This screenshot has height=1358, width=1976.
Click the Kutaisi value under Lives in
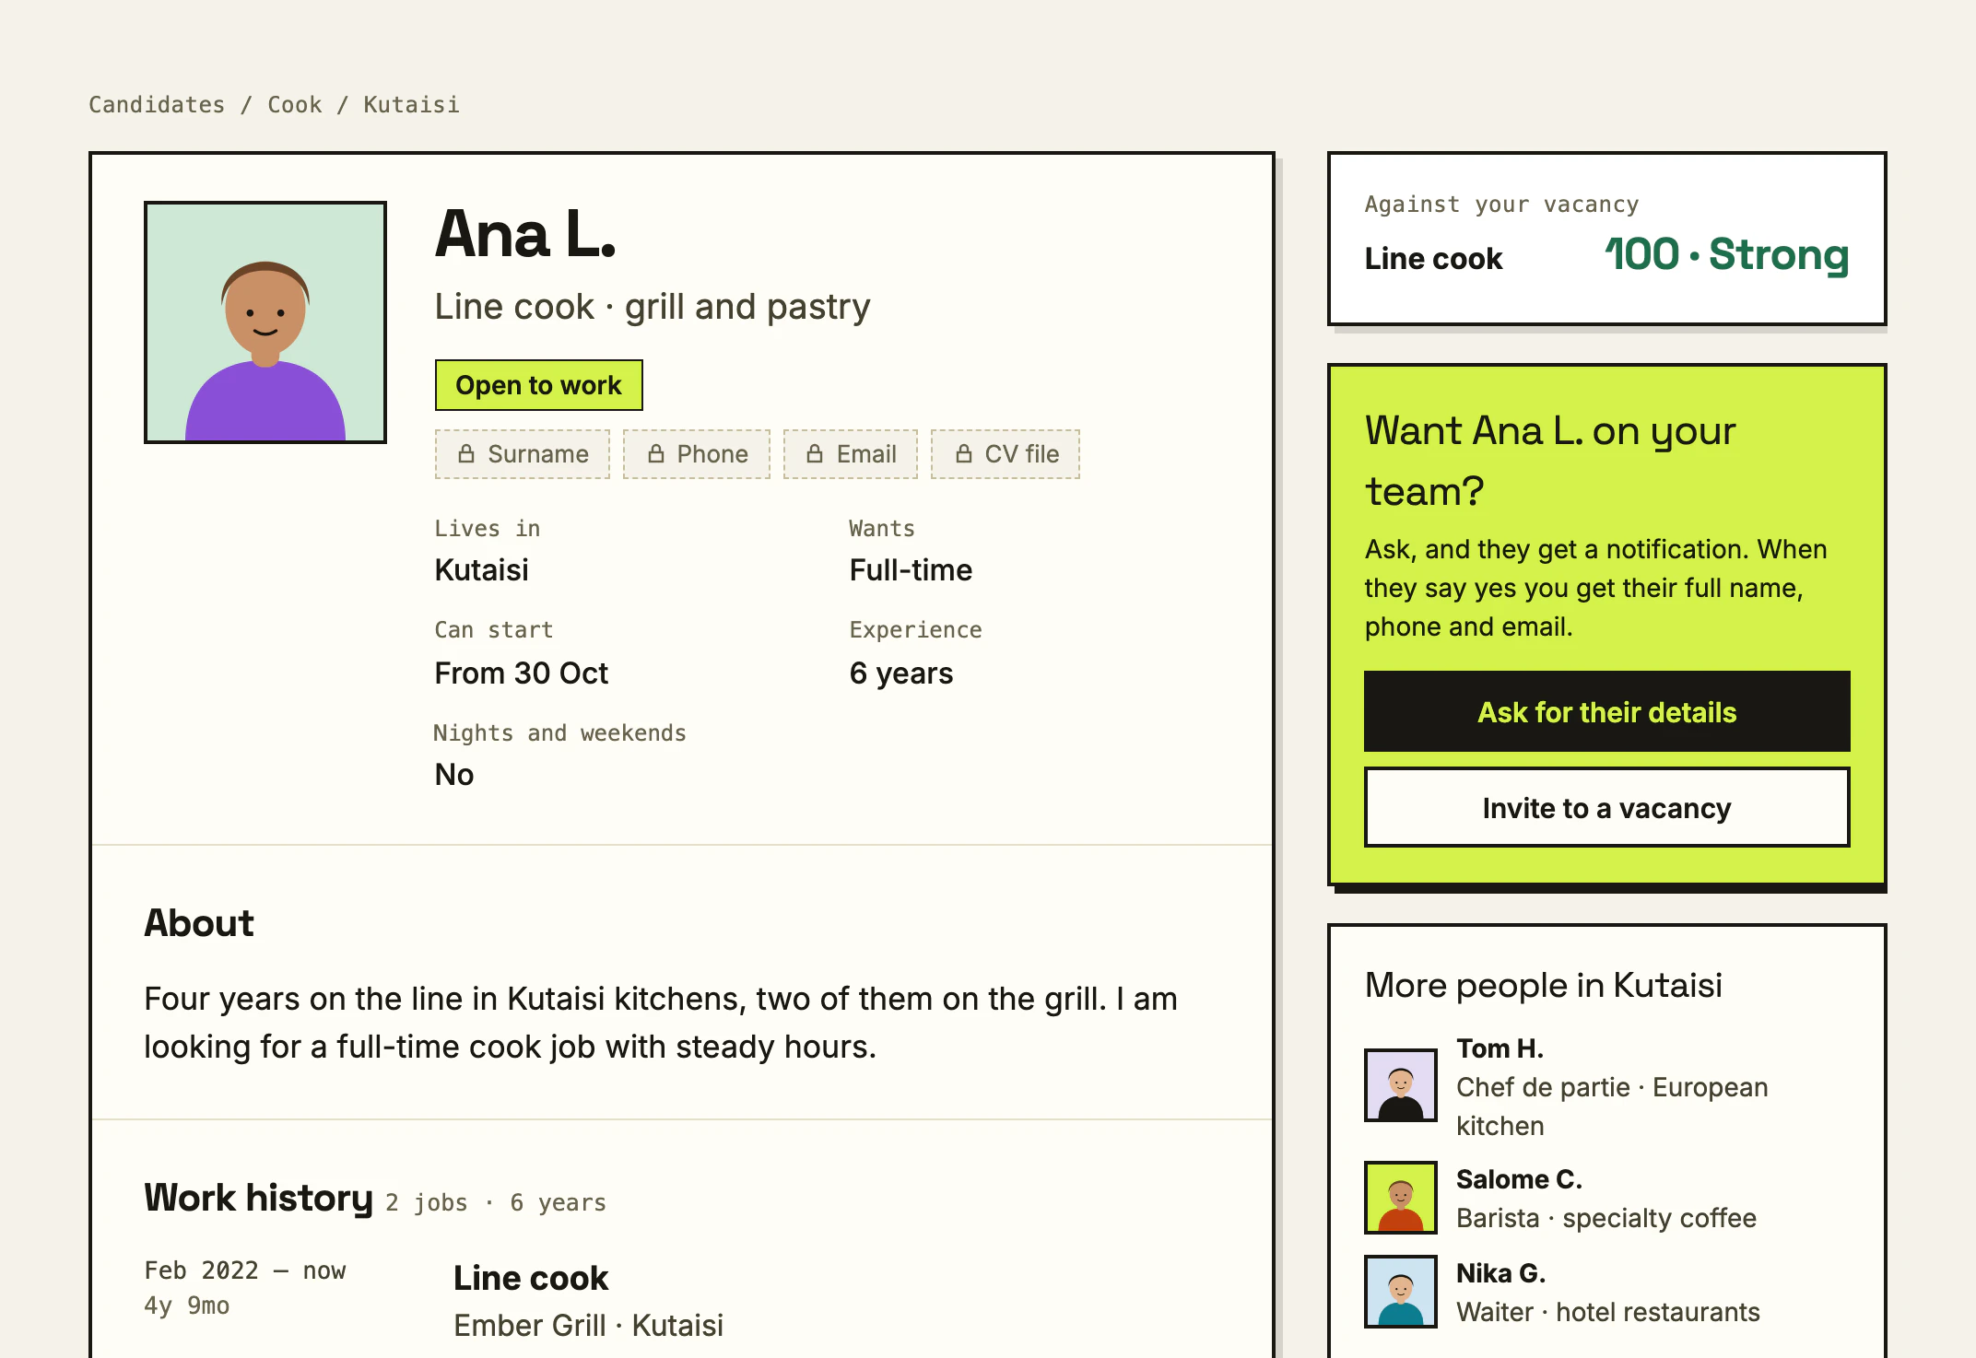[482, 570]
